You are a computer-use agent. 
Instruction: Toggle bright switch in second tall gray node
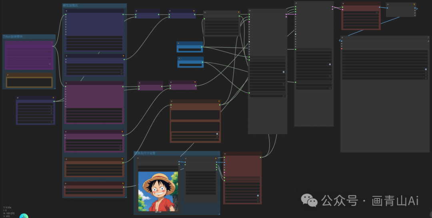(x=330, y=64)
